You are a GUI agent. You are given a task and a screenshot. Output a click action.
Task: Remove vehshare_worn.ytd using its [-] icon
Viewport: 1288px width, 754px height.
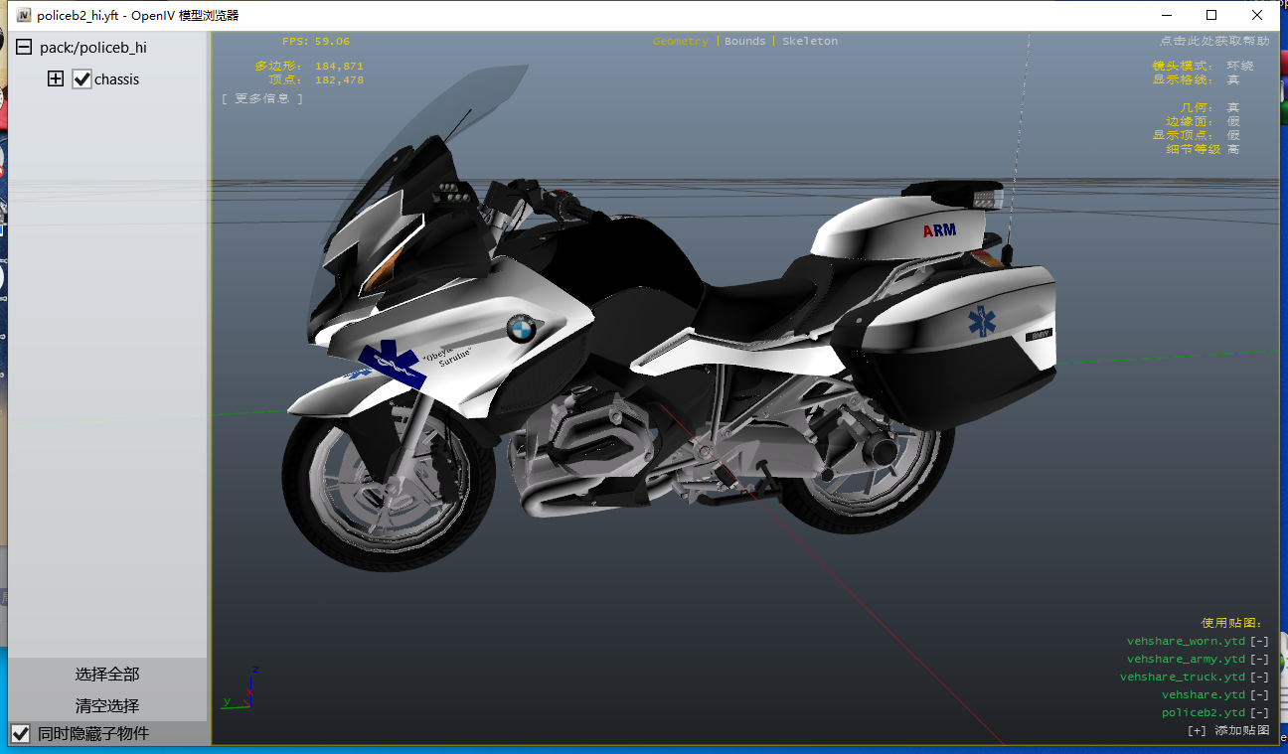point(1259,642)
